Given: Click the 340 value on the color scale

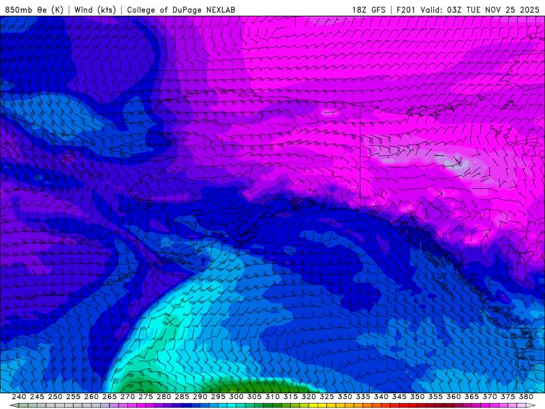Looking at the screenshot, I should pyautogui.click(x=381, y=397).
